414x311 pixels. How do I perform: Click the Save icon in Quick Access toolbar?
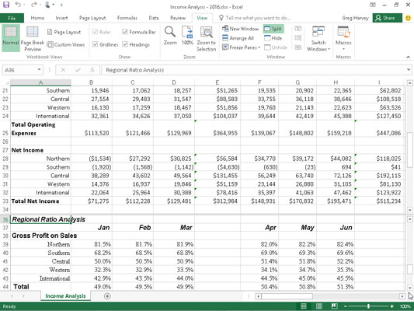(6, 5)
